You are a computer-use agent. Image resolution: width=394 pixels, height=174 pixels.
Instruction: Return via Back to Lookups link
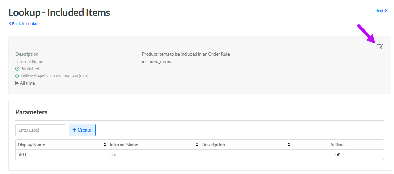click(x=26, y=24)
